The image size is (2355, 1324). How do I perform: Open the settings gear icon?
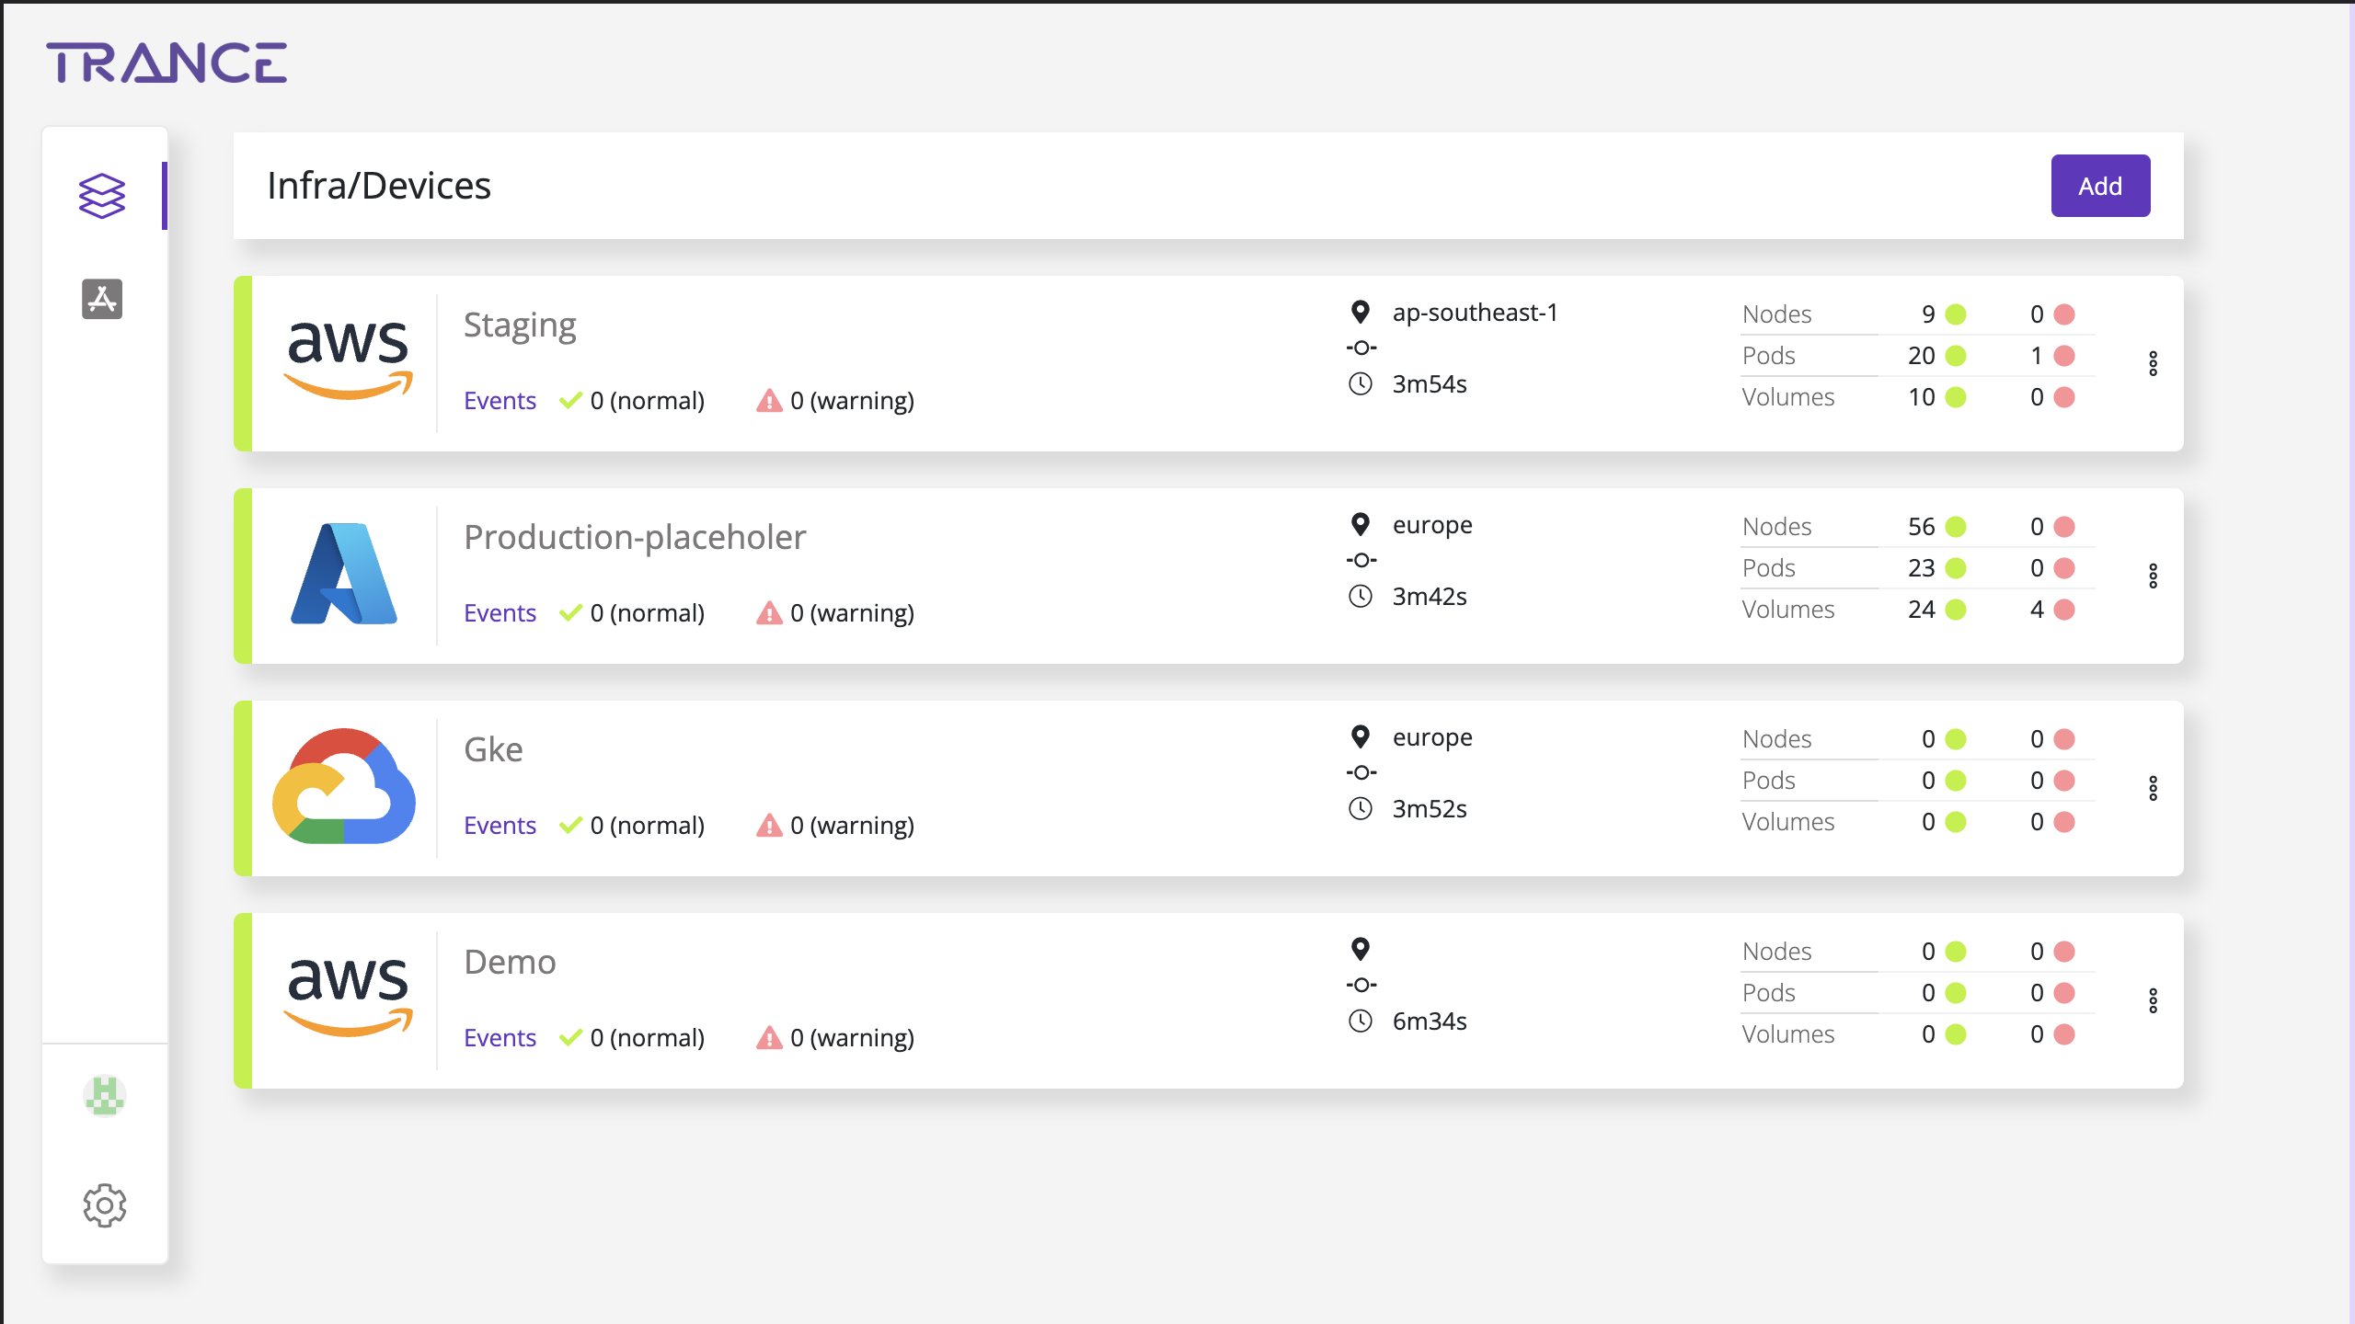(x=104, y=1204)
